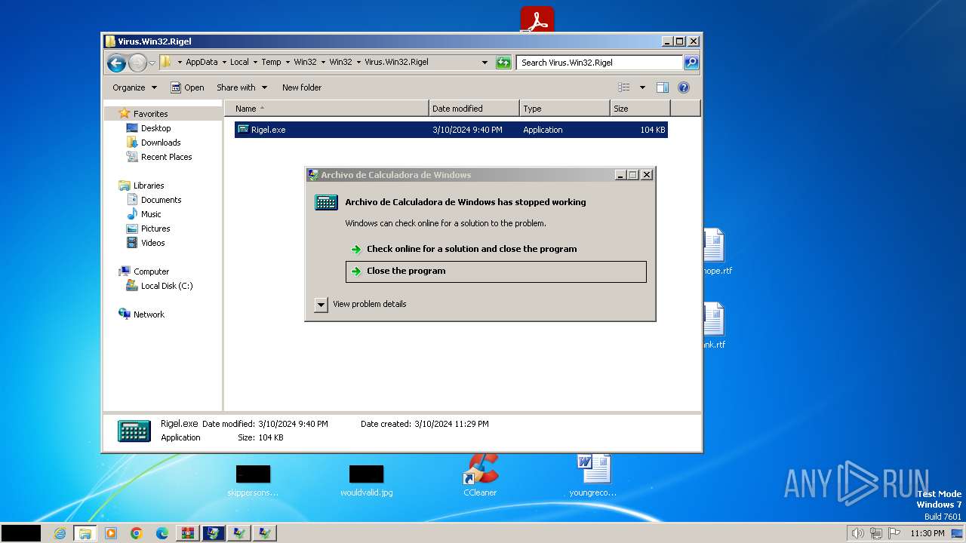Click the network icon in system tray
This screenshot has height=543, width=966.
tap(875, 533)
